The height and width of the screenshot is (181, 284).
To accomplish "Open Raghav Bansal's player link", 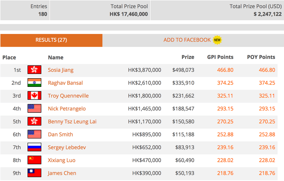I will coord(66,83).
